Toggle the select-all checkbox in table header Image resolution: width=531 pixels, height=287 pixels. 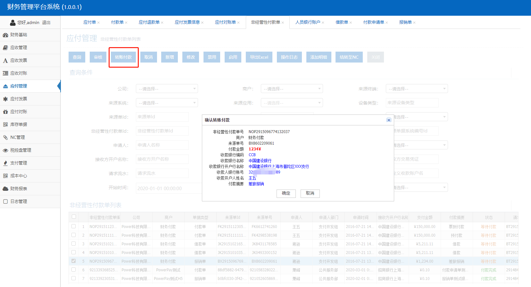(x=74, y=217)
